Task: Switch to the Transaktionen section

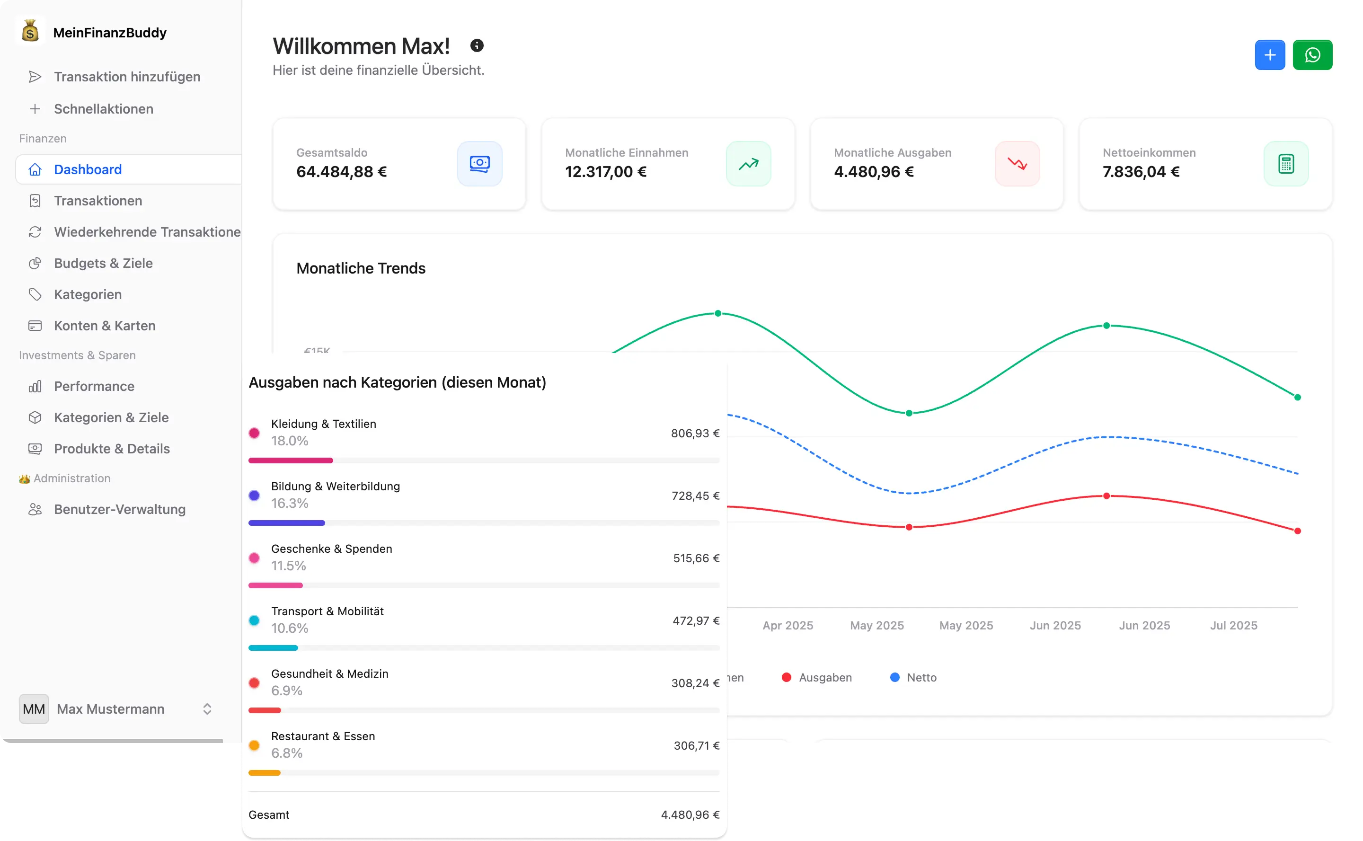Action: click(98, 201)
